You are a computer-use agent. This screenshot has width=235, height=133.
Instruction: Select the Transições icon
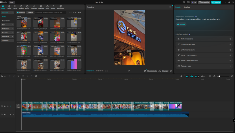point(34,7)
